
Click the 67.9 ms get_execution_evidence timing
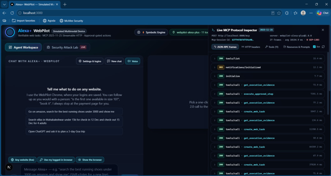pyautogui.click(x=318, y=156)
